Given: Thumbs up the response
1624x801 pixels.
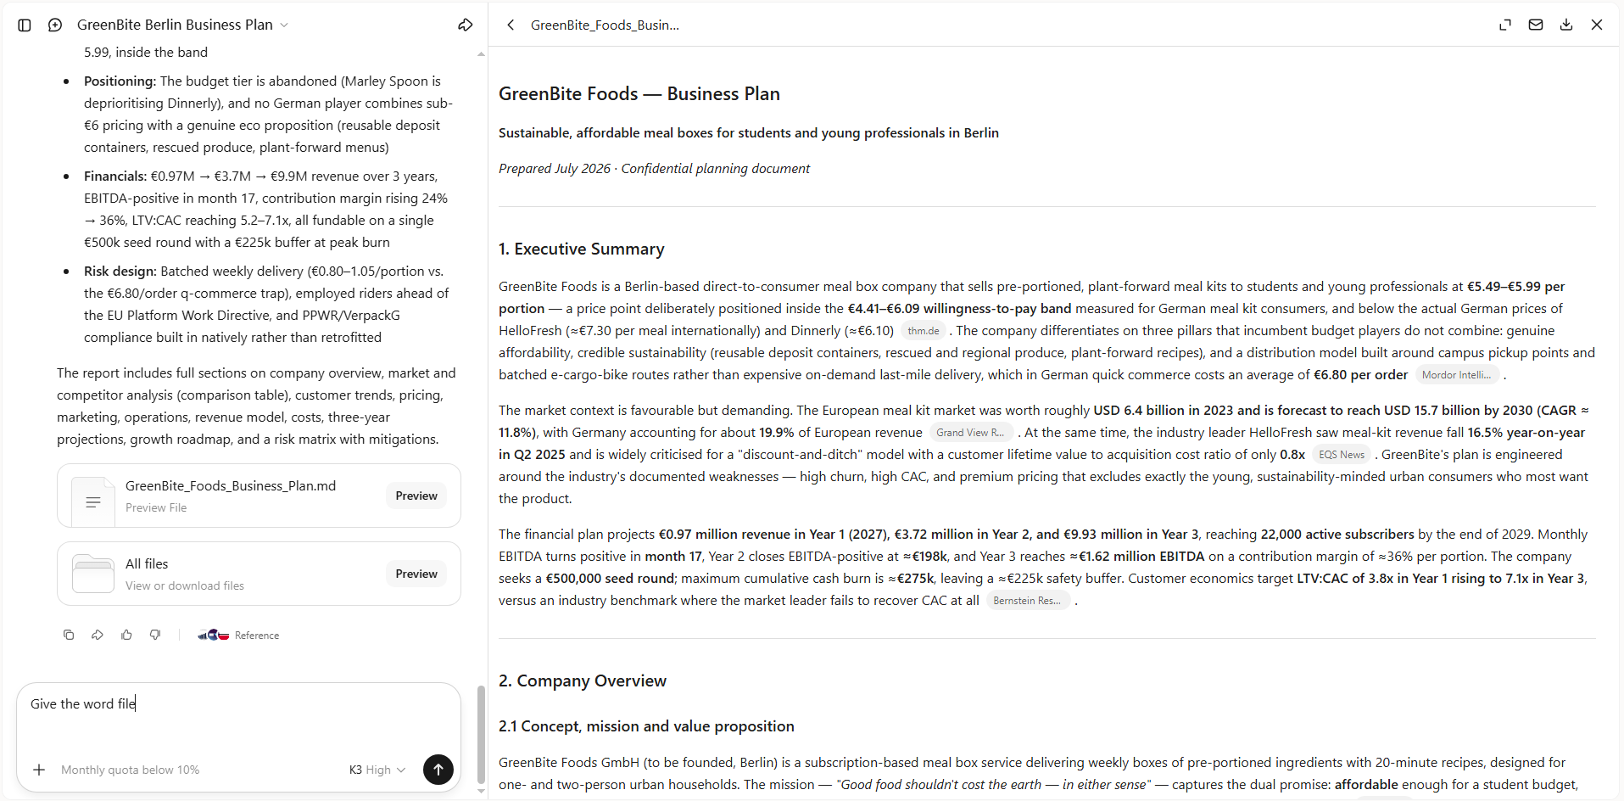Looking at the screenshot, I should [126, 635].
